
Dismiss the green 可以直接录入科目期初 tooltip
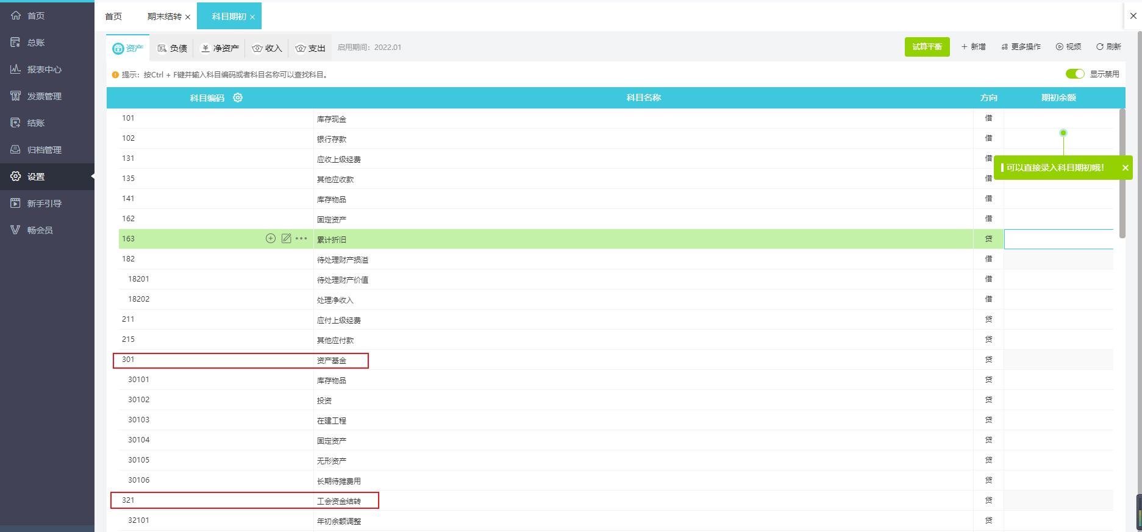(1125, 168)
